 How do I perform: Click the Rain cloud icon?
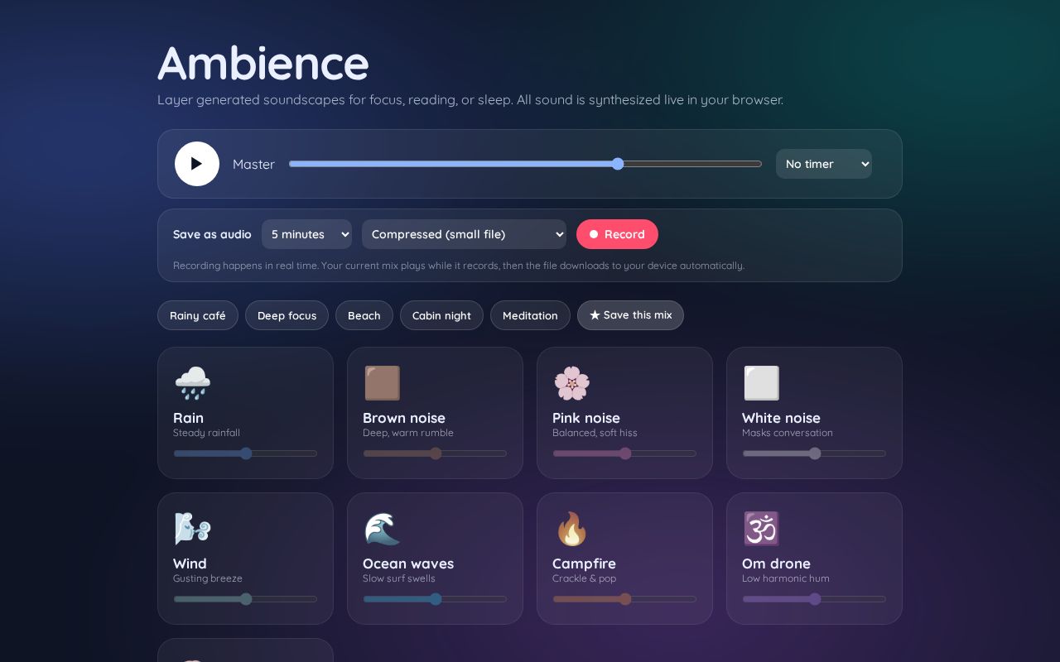click(x=192, y=383)
